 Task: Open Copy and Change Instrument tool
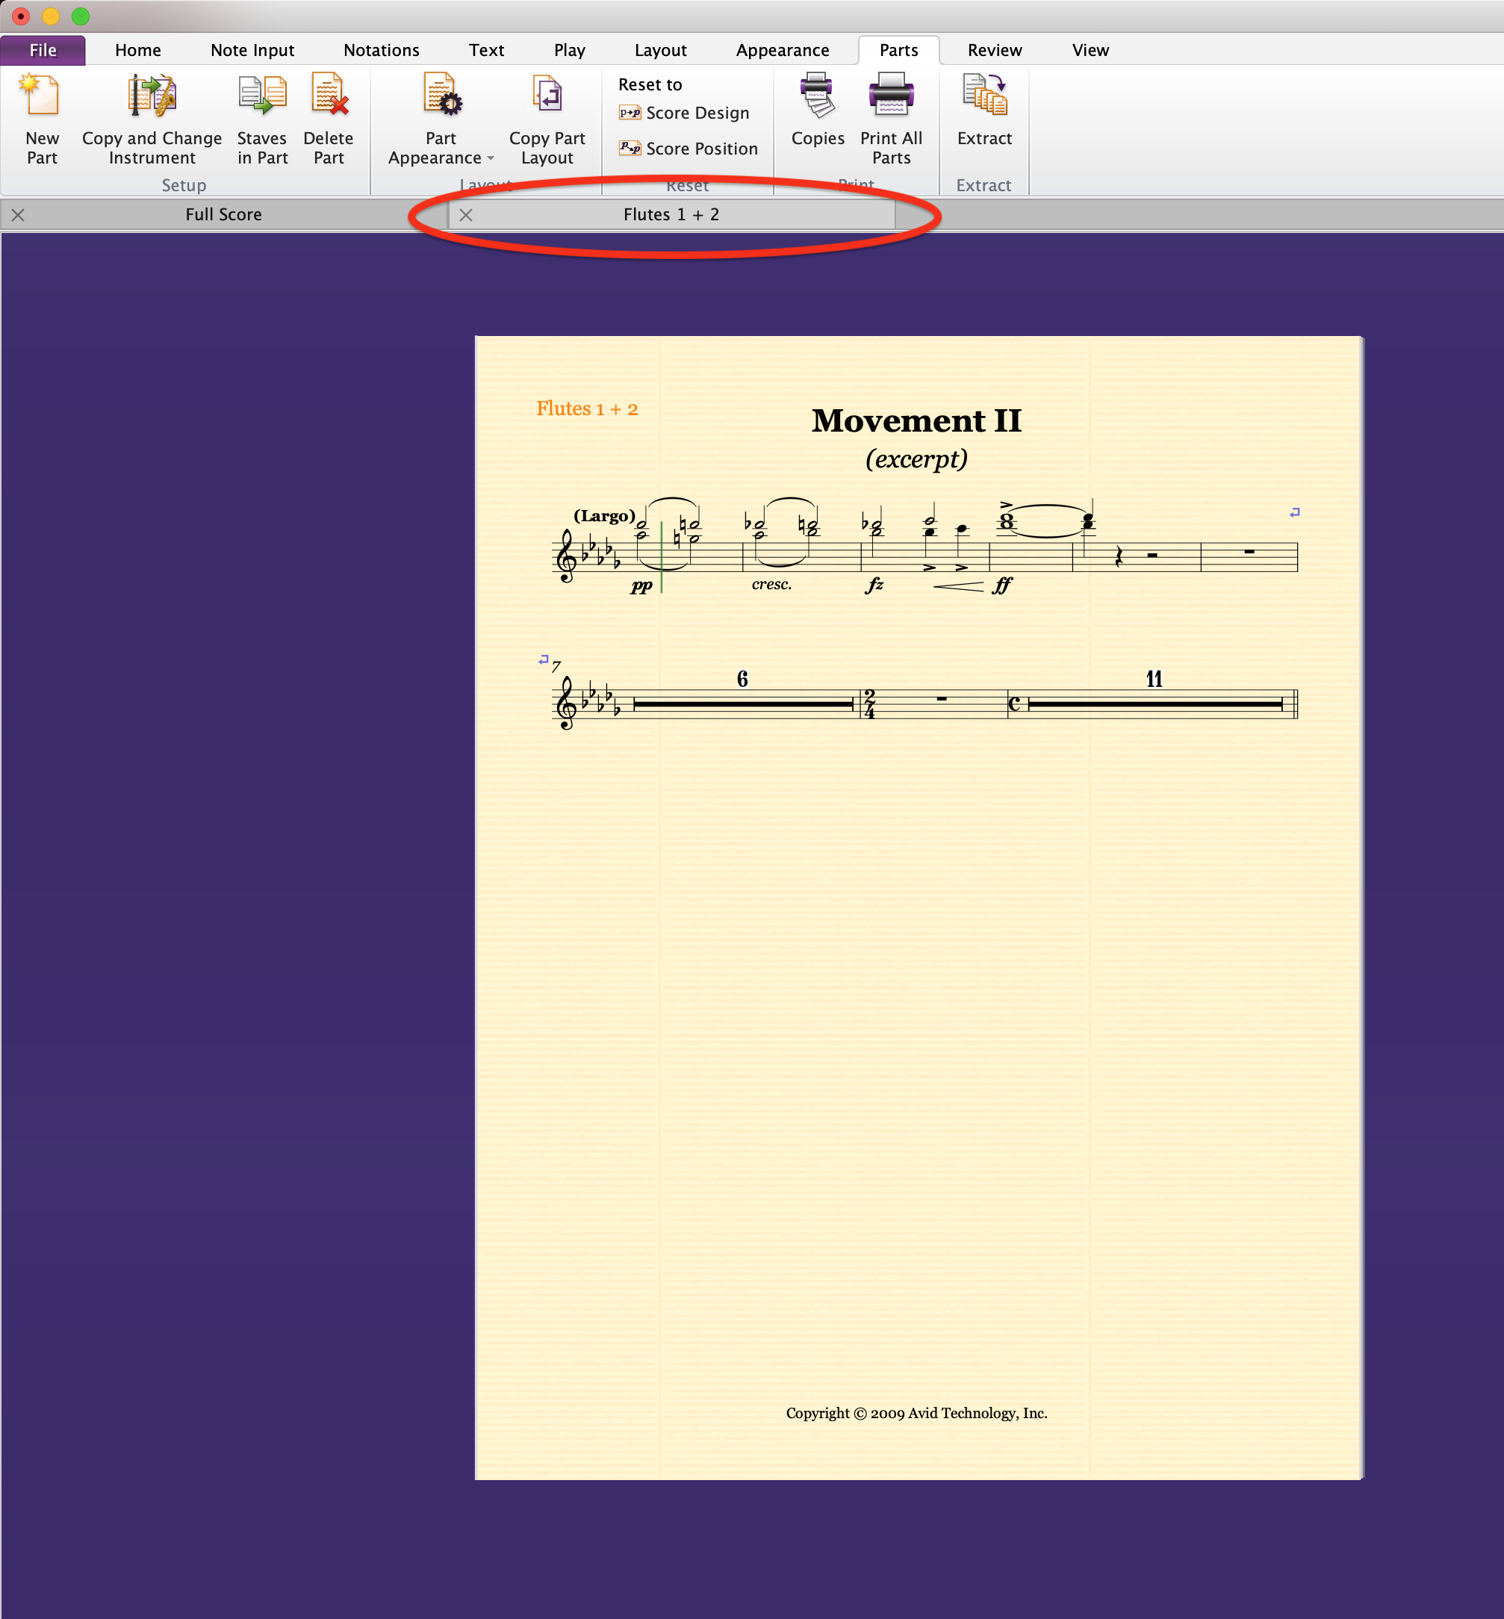point(152,96)
